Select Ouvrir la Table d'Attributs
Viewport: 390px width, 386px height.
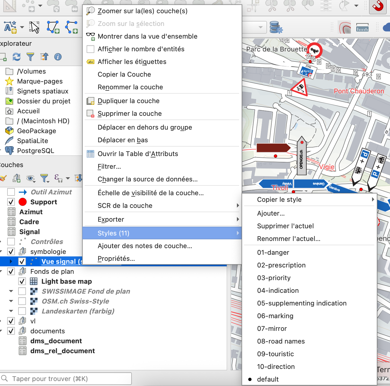138,154
